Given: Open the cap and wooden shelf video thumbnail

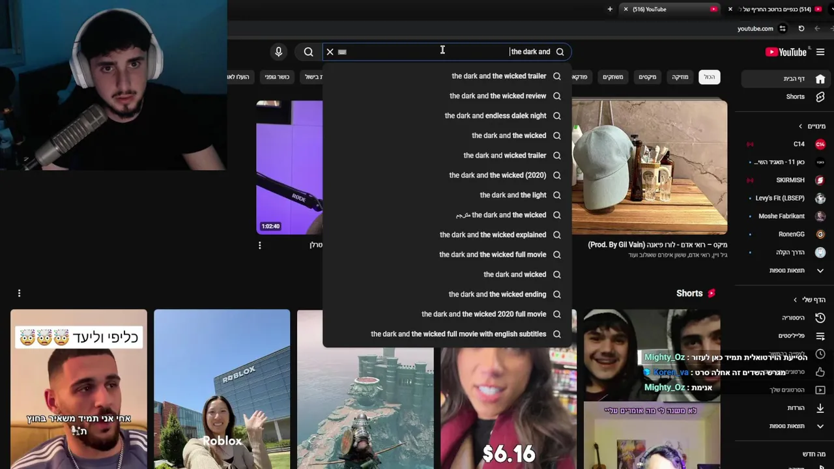Looking at the screenshot, I should pos(650,167).
